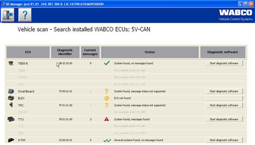This screenshot has width=255, height=145.
Task: Click the Status column header
Action: (150, 52)
